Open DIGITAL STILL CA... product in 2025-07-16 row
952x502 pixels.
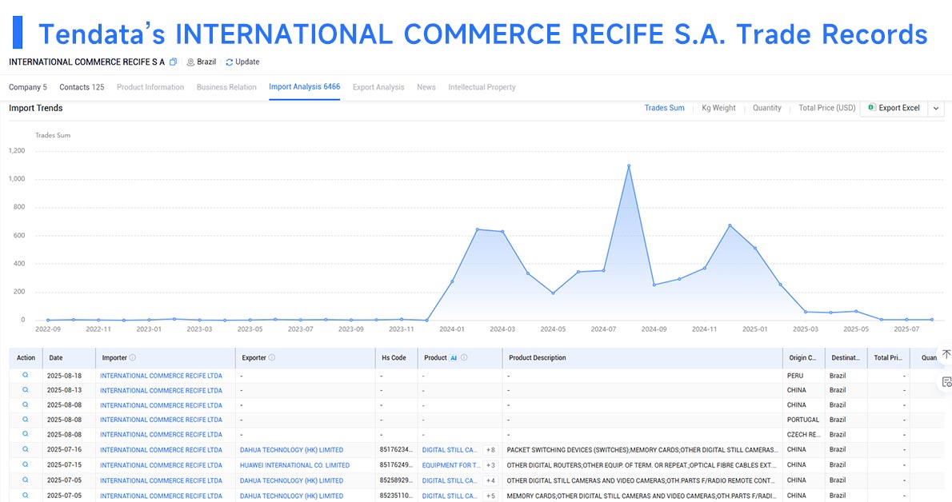450,450
